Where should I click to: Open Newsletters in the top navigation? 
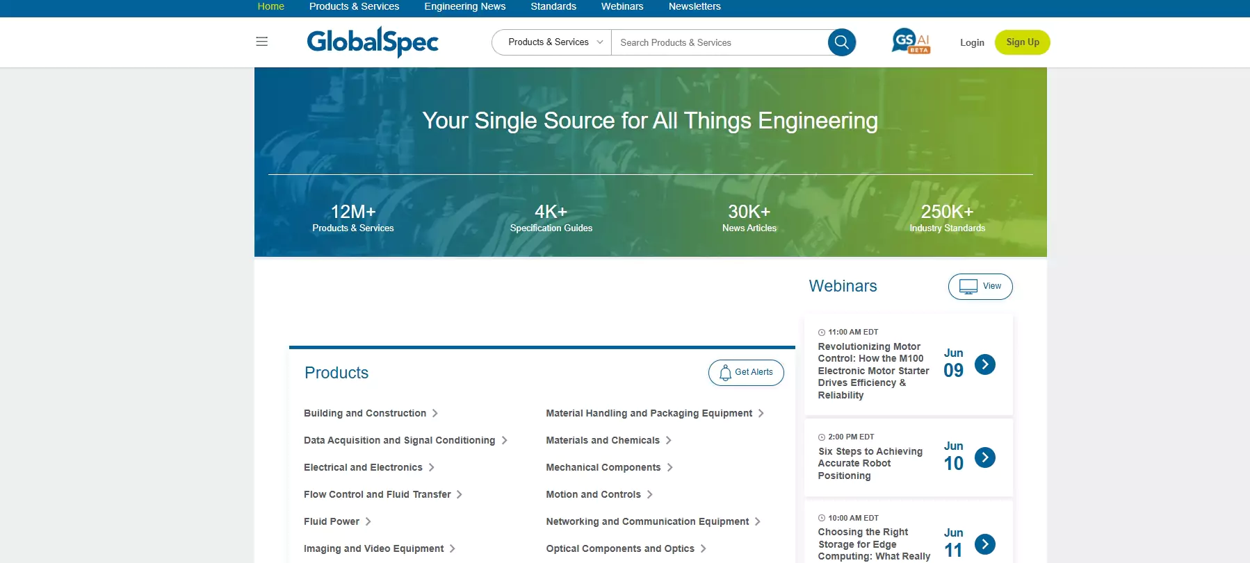click(695, 6)
